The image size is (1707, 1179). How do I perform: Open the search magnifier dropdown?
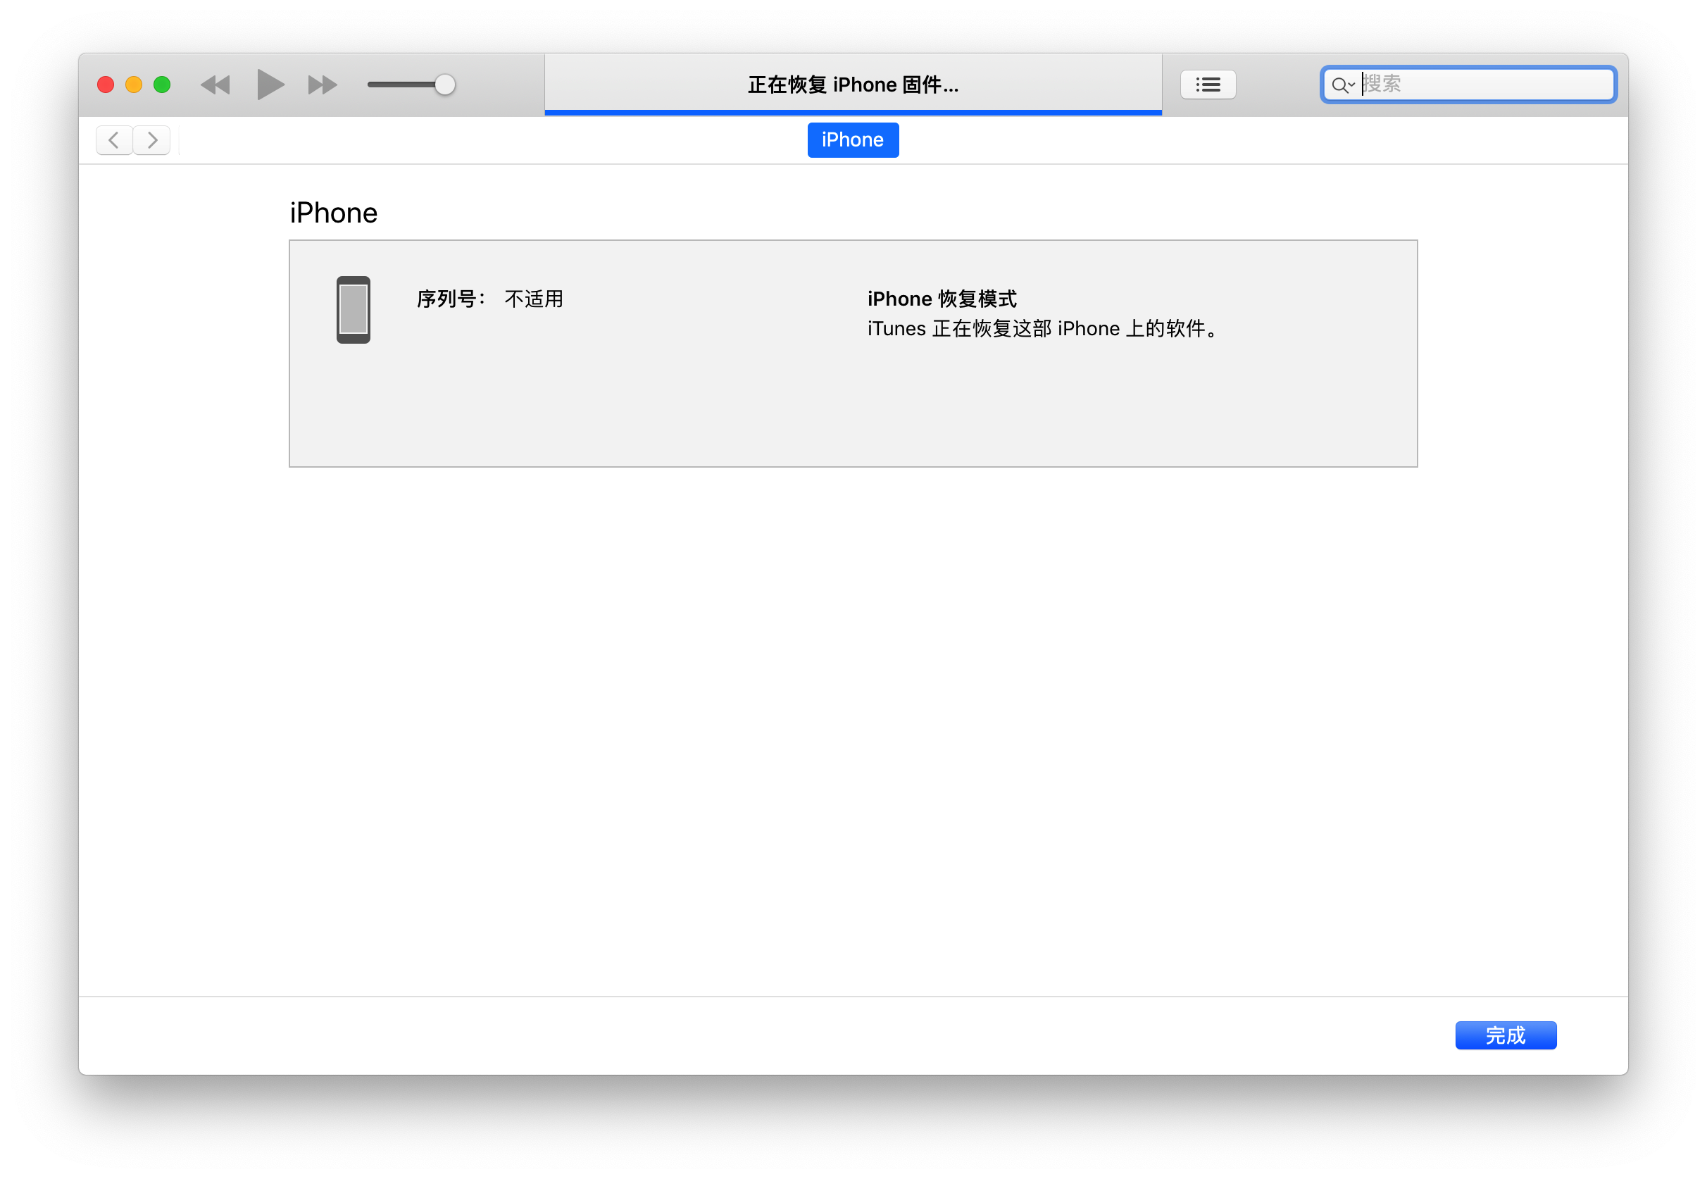pos(1343,85)
